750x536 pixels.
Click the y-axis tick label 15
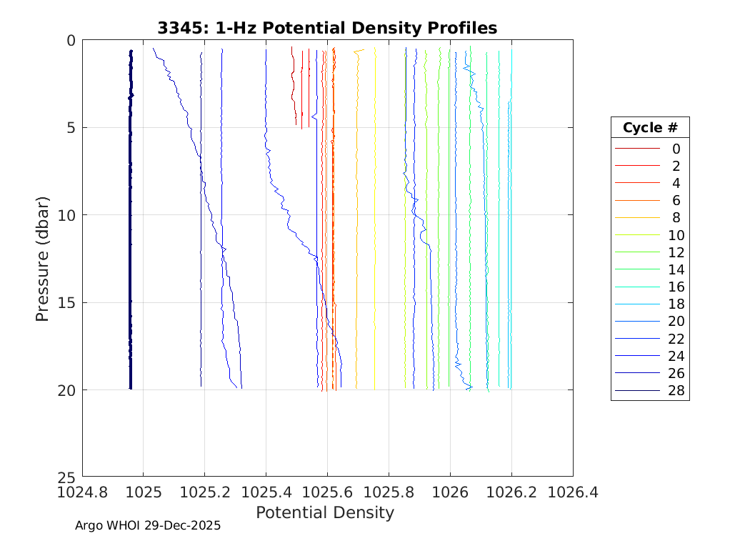(66, 302)
